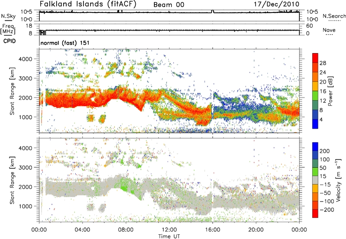Click the '-15' tick on the Velocity scale
The width and height of the screenshot is (346, 239).
(x=325, y=184)
